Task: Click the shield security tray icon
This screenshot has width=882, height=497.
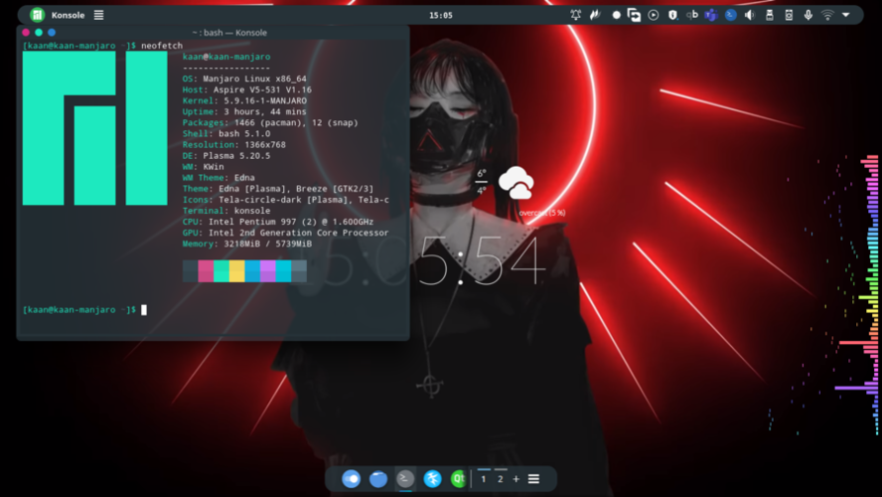Action: point(672,15)
